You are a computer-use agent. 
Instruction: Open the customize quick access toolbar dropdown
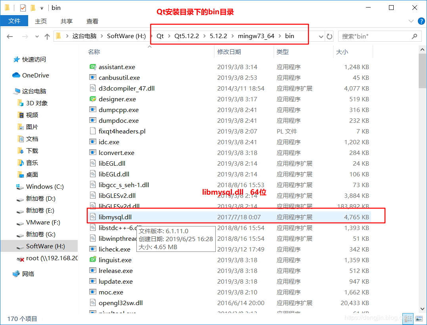pyautogui.click(x=41, y=8)
